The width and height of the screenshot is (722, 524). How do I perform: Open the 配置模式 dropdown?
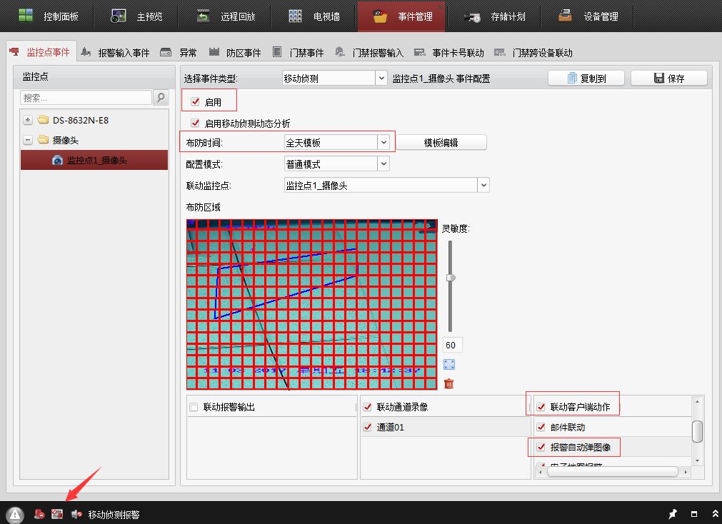(383, 164)
